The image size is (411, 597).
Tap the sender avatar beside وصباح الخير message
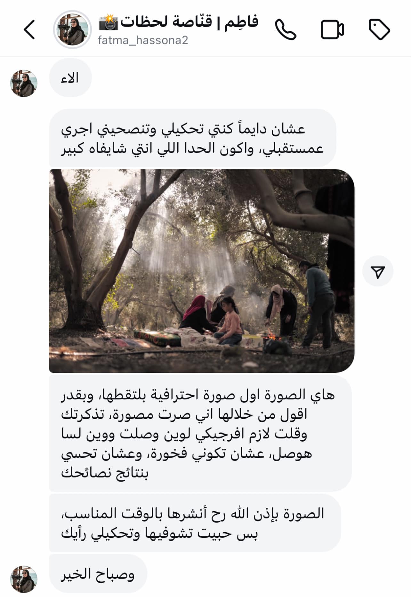click(24, 579)
